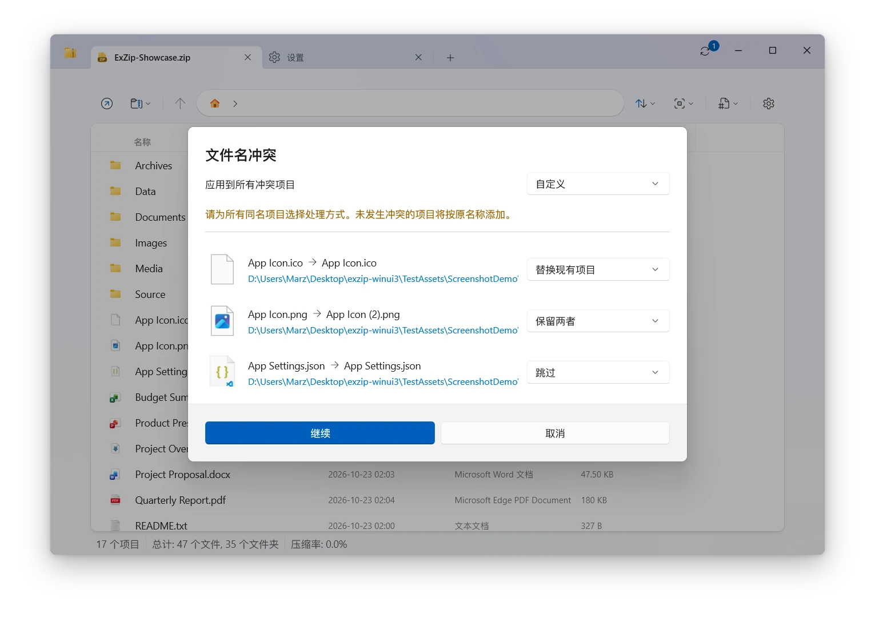Click 17 个项目 in status bar
The height and width of the screenshot is (621, 875).
[118, 544]
